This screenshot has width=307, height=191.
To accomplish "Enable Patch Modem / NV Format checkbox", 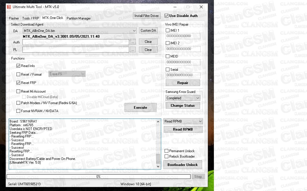I will point(18,103).
